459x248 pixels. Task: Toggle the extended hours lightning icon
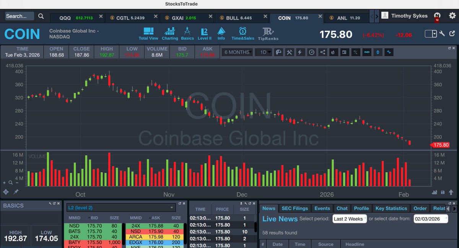[x=301, y=52]
